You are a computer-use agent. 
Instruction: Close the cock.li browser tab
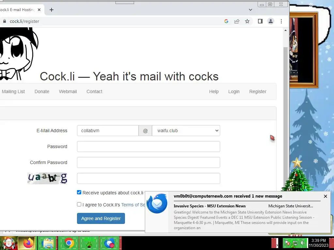[x=39, y=10]
